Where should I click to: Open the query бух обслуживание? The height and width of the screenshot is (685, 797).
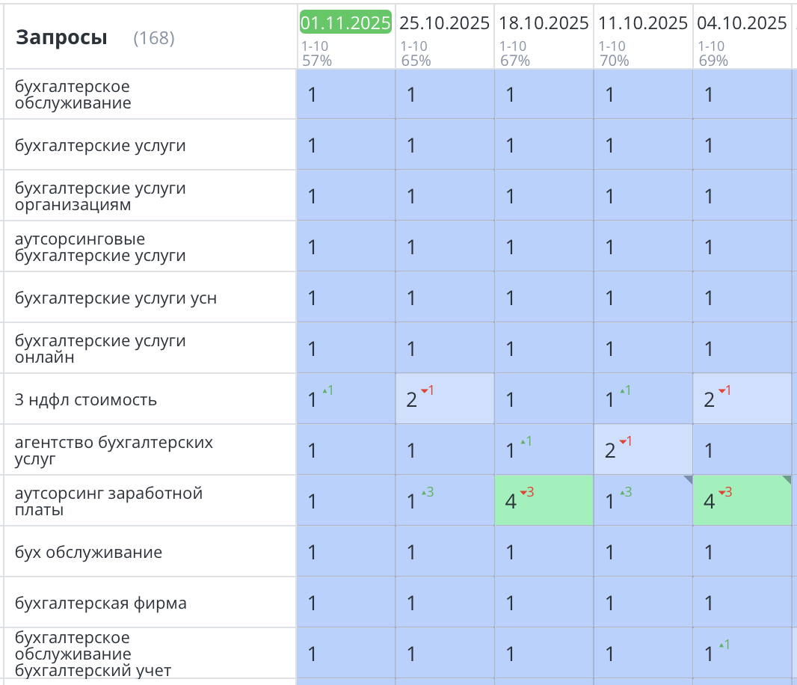pyautogui.click(x=88, y=553)
